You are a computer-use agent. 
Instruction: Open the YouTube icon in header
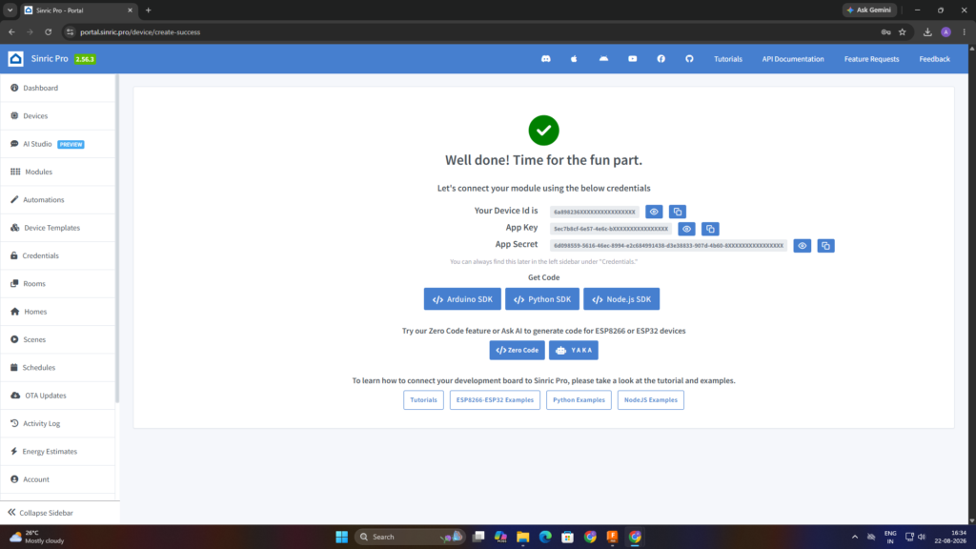point(633,58)
